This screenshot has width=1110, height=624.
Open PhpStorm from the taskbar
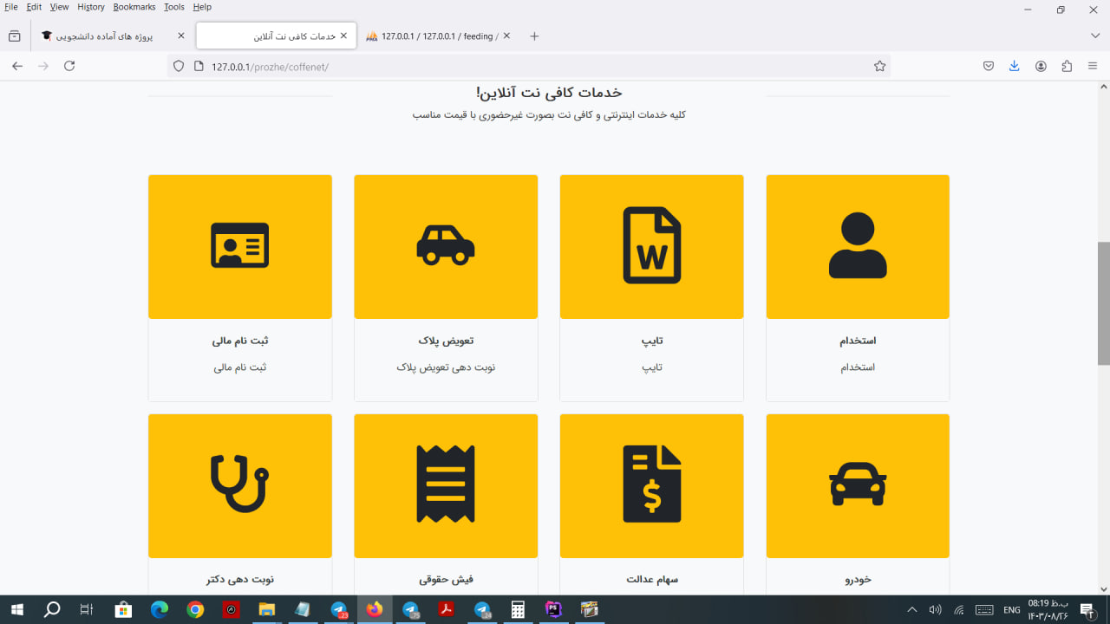pyautogui.click(x=553, y=610)
